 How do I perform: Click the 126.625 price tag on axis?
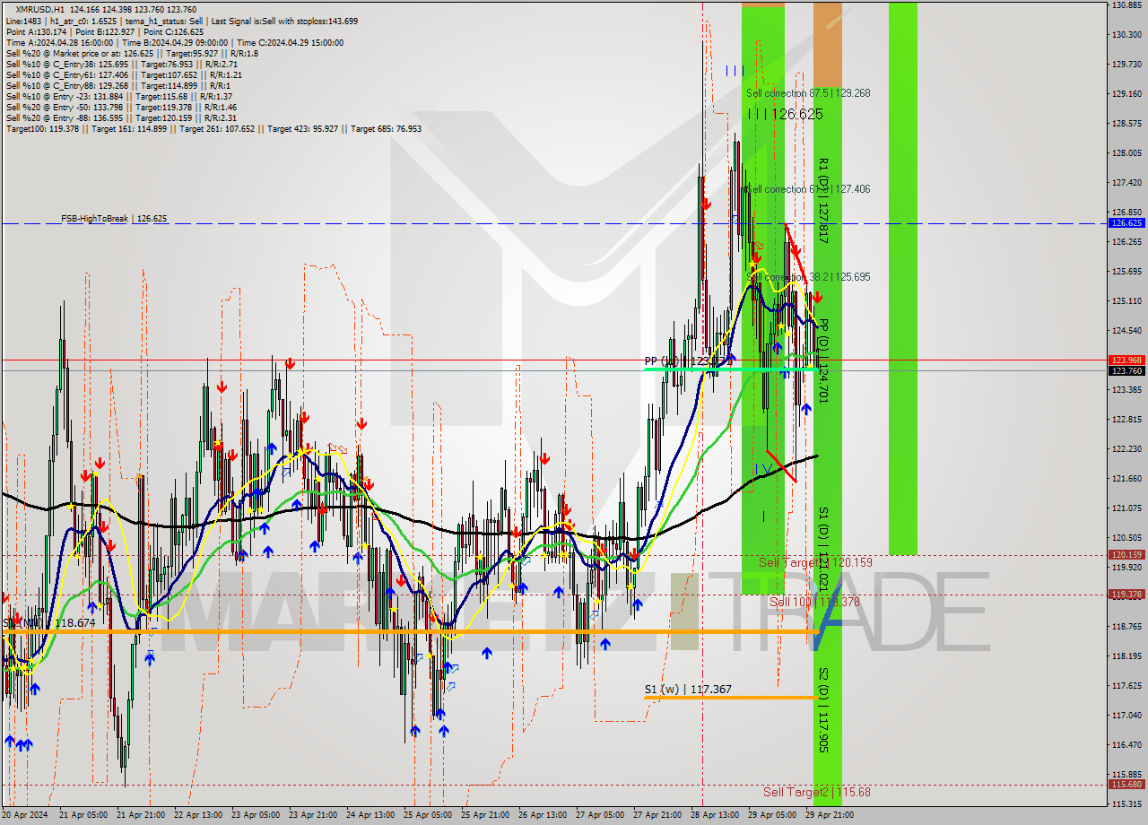(1126, 222)
